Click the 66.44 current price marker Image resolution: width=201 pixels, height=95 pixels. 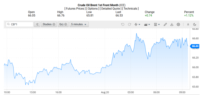pos(195,46)
